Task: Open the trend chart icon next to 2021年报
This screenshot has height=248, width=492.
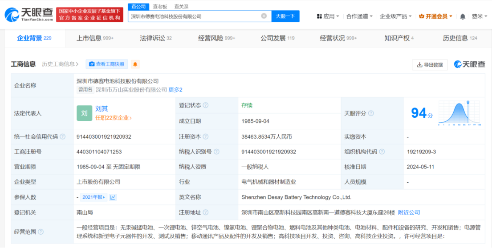Action: 113,197
